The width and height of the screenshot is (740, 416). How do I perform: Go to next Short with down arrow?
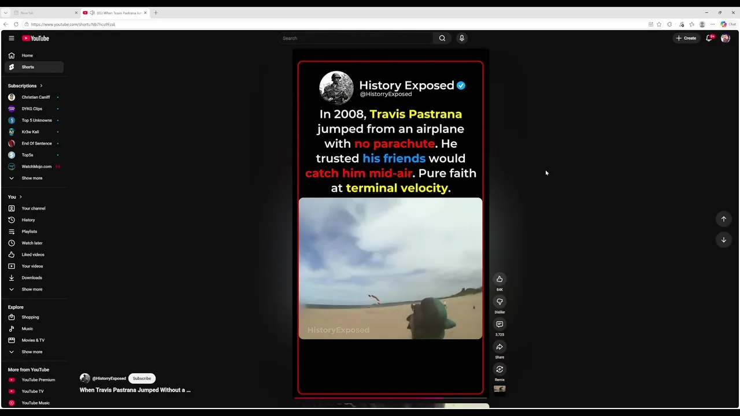(x=723, y=240)
